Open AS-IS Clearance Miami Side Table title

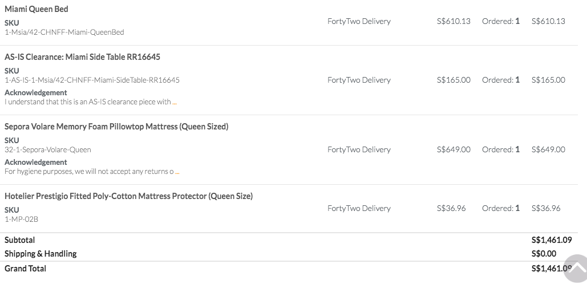[x=82, y=57]
